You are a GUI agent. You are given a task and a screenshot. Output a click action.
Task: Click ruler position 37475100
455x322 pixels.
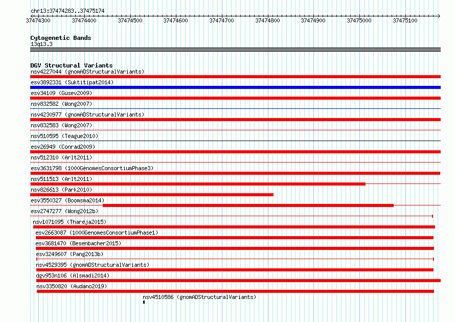405,20
